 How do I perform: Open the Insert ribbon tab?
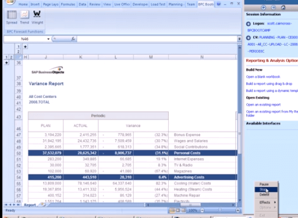(35, 4)
